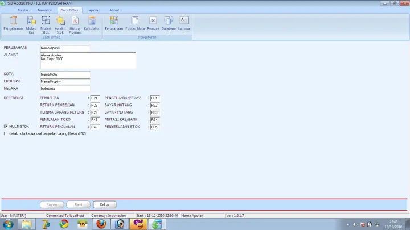Open History Program
Image resolution: width=410 pixels, height=230 pixels.
click(75, 25)
